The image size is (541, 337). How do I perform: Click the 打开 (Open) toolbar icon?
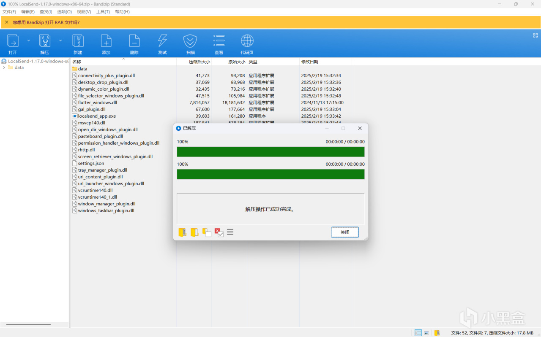point(13,41)
